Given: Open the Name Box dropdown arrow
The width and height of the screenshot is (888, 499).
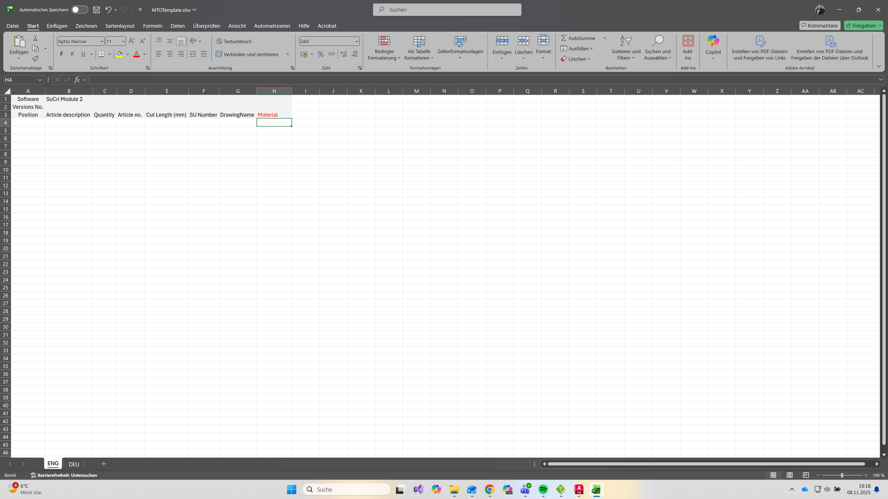Looking at the screenshot, I should (x=40, y=80).
